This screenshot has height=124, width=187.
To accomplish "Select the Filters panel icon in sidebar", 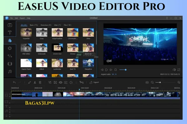I will pyautogui.click(x=10, y=41).
